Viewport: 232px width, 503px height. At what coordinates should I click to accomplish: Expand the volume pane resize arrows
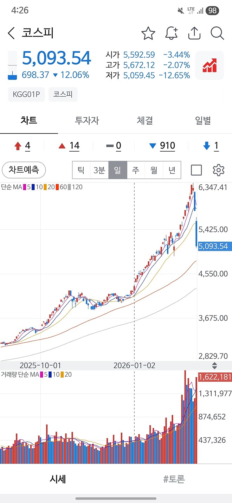(215, 365)
